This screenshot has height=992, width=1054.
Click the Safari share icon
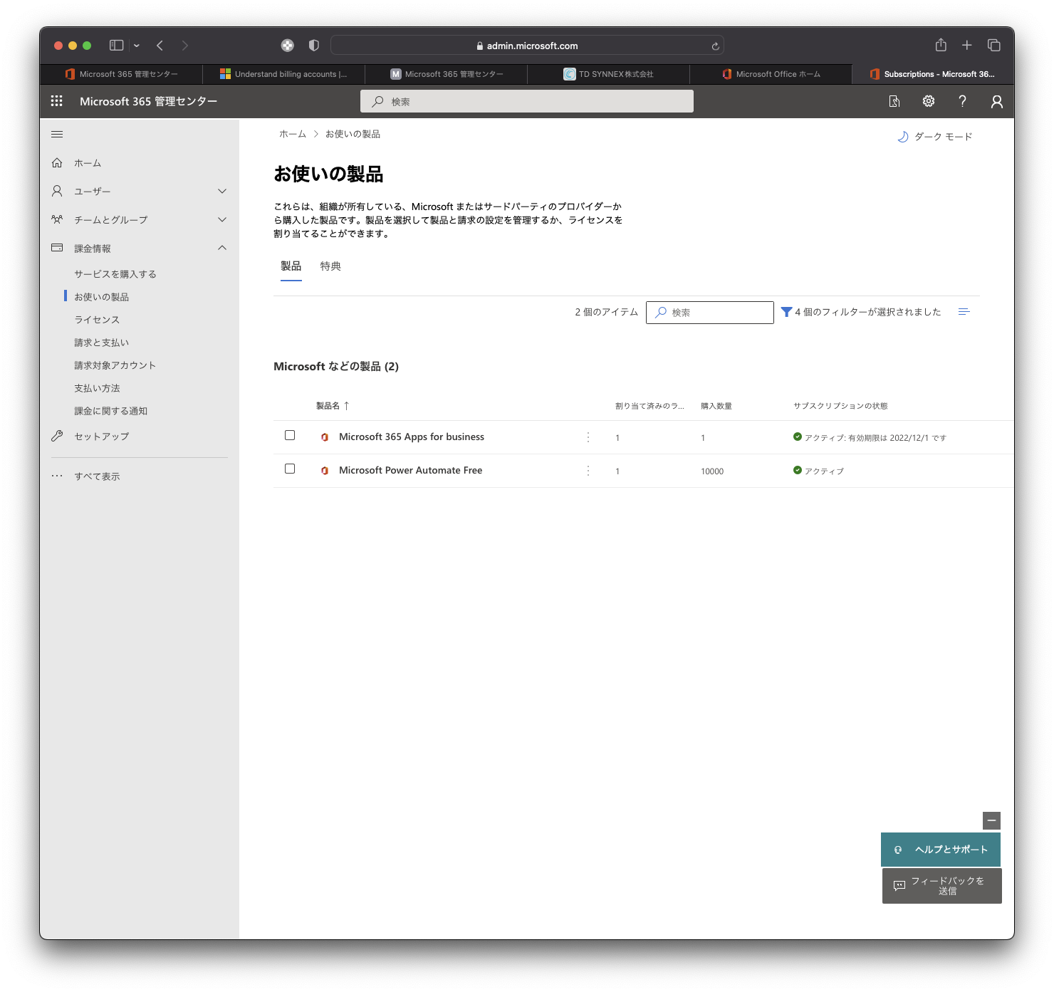tap(941, 45)
